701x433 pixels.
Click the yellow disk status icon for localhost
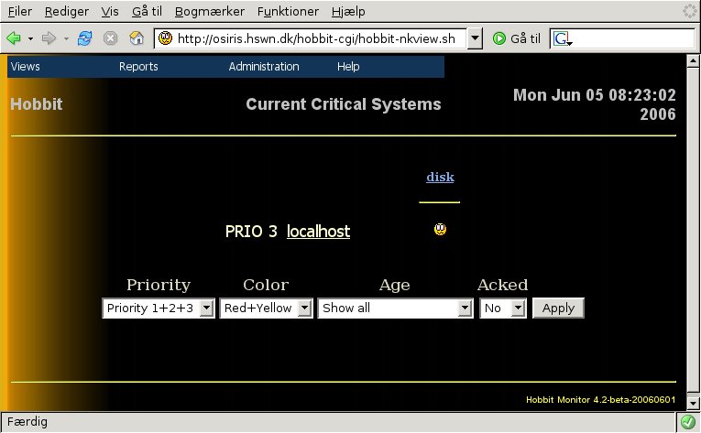click(440, 230)
